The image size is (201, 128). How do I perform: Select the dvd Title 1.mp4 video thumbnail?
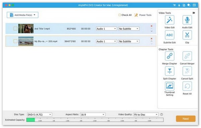pyautogui.click(x=26, y=28)
